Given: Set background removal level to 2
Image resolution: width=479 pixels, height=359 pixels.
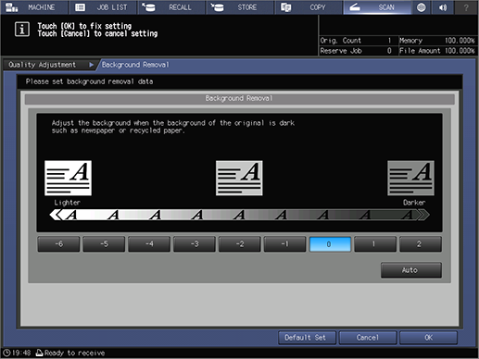Looking at the screenshot, I should click(x=421, y=244).
